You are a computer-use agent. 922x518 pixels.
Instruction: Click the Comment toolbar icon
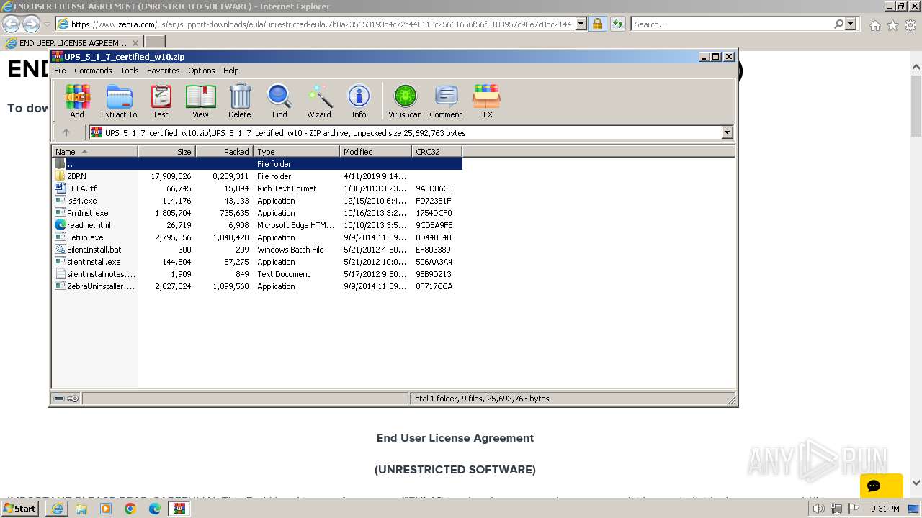446,101
